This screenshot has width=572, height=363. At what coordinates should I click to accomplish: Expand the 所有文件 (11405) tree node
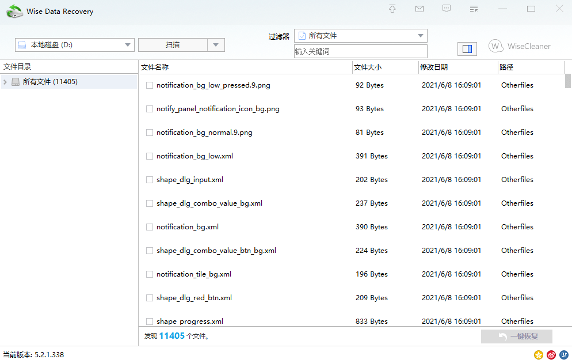[6, 81]
